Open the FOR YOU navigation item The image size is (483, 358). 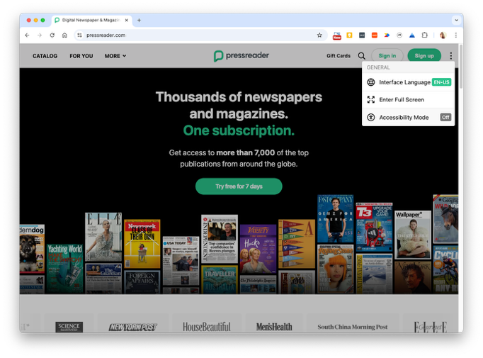click(81, 56)
